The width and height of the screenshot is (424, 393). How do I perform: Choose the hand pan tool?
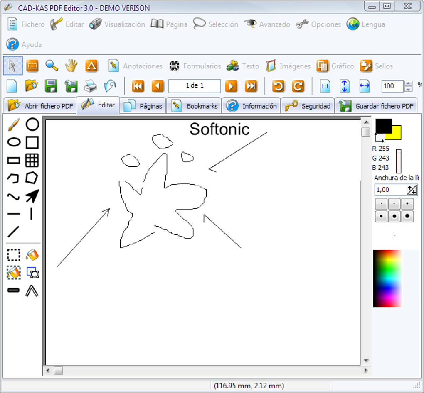71,66
